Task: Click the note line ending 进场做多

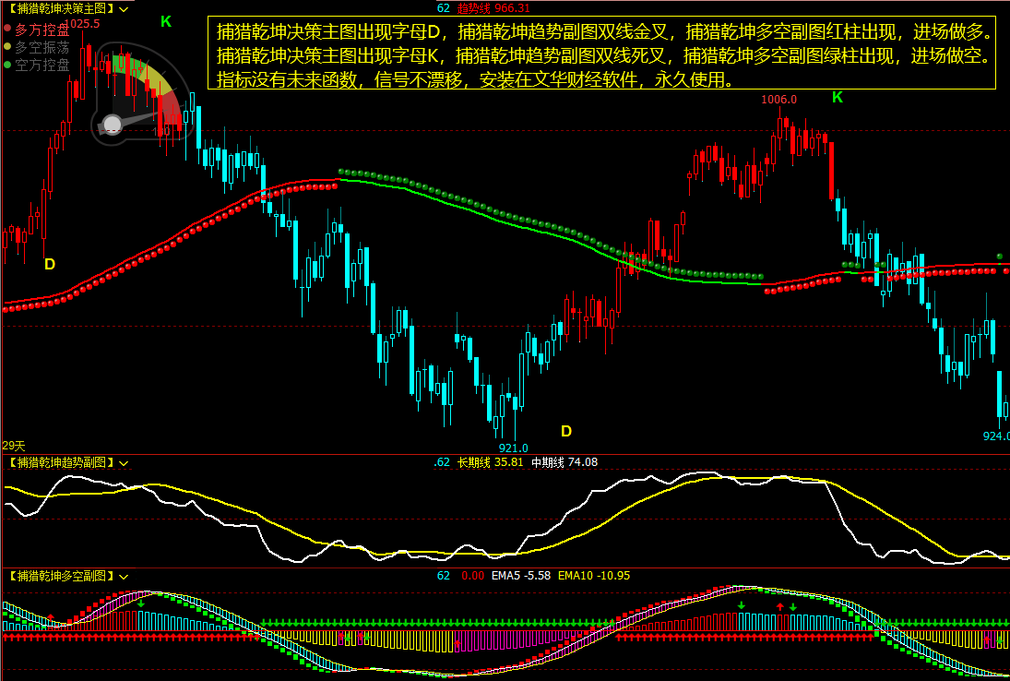Action: [x=603, y=31]
